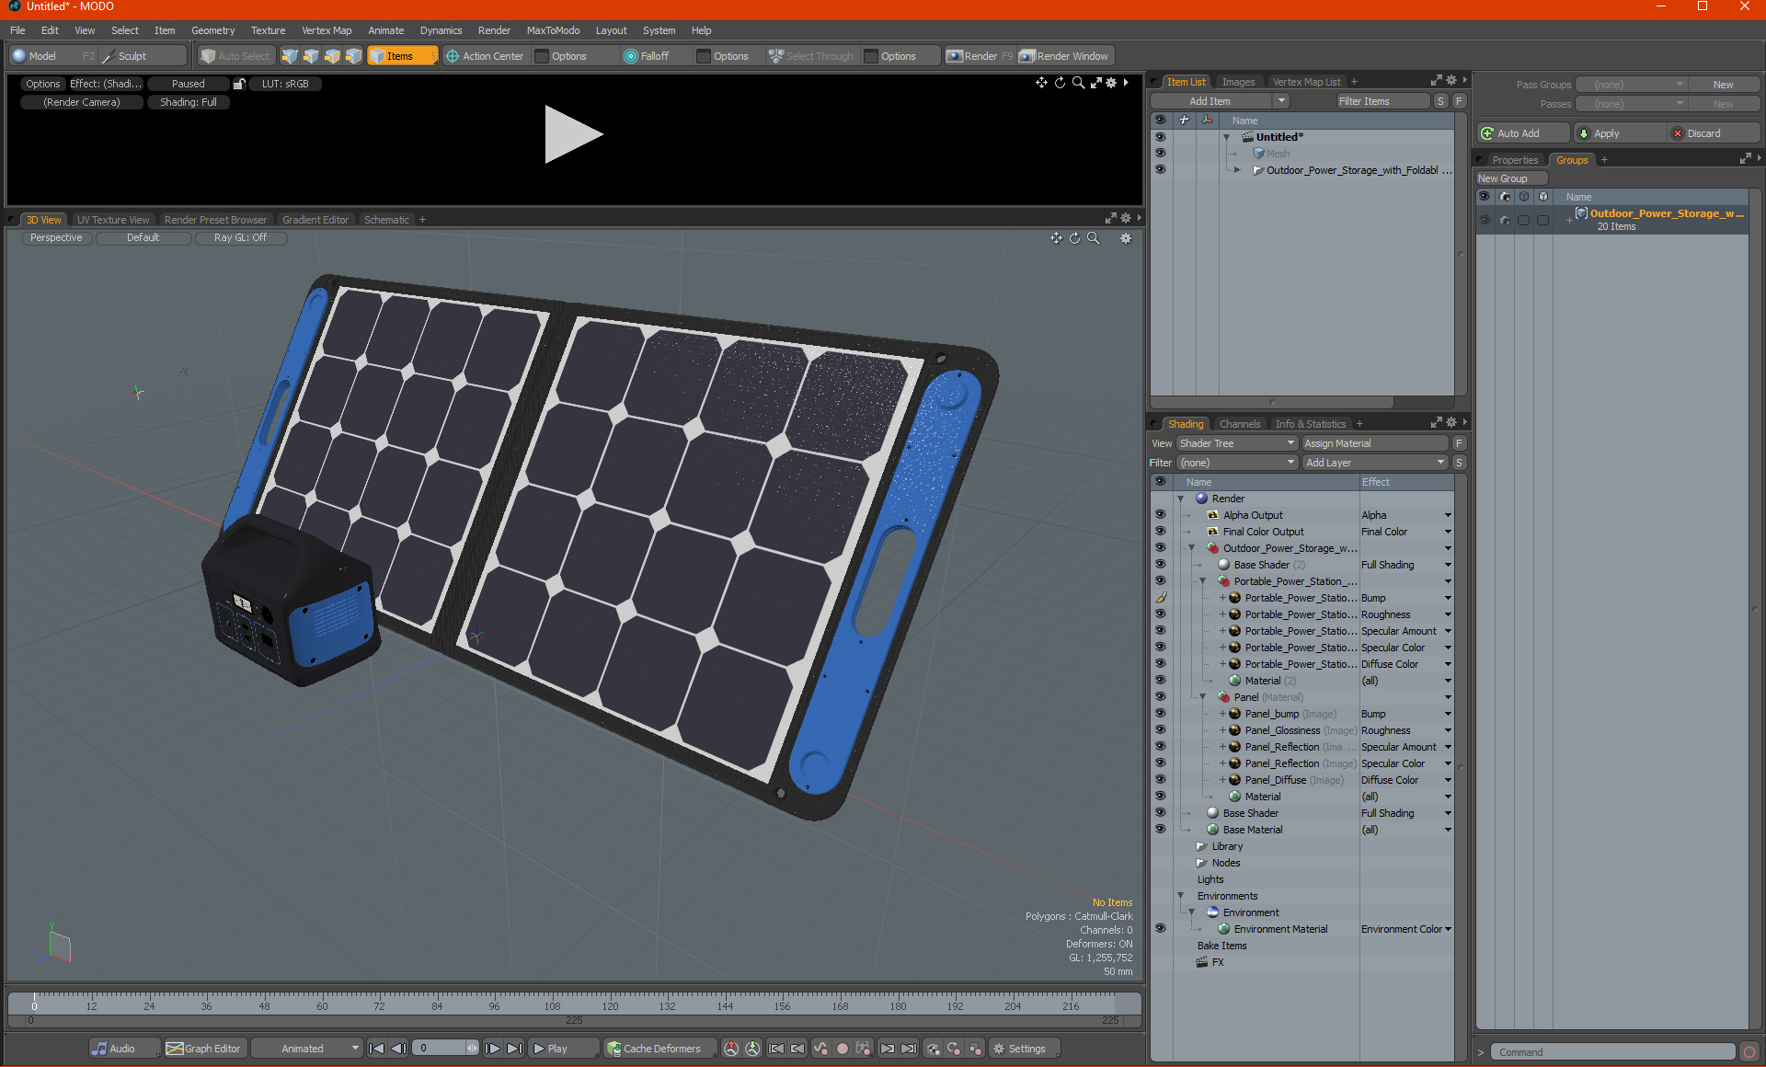Select Polygons selection mode icon
This screenshot has height=1067, width=1766.
[332, 56]
